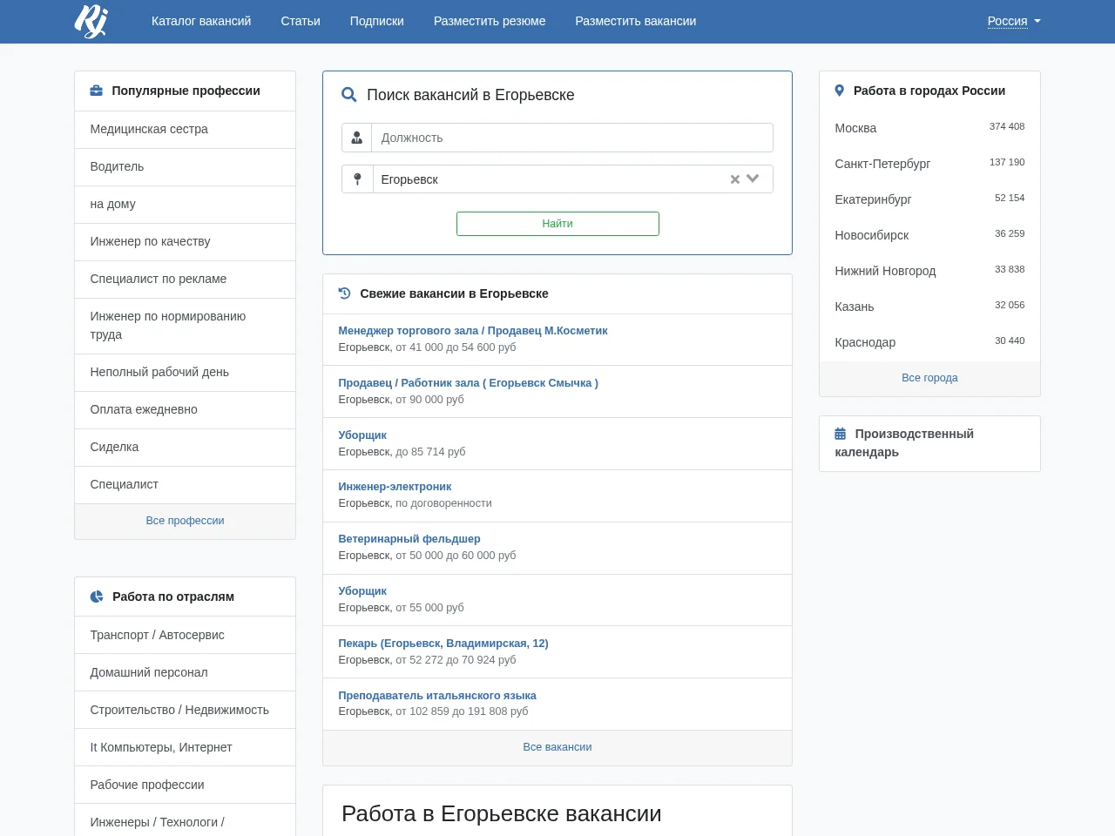Open Разместить резюме in top menu
This screenshot has height=836, width=1115.
(490, 21)
